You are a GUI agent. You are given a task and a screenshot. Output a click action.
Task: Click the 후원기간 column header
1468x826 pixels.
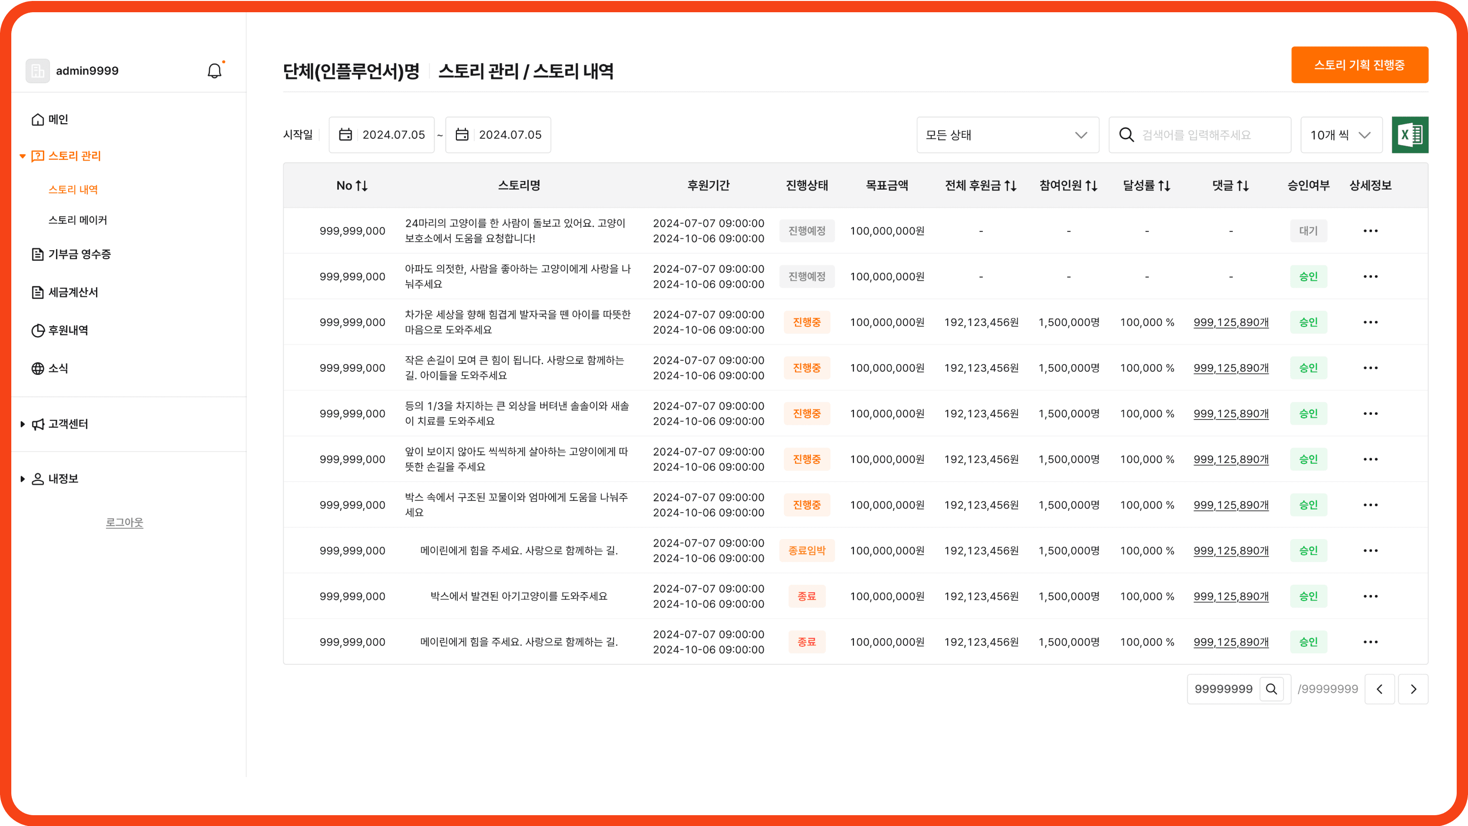point(708,186)
